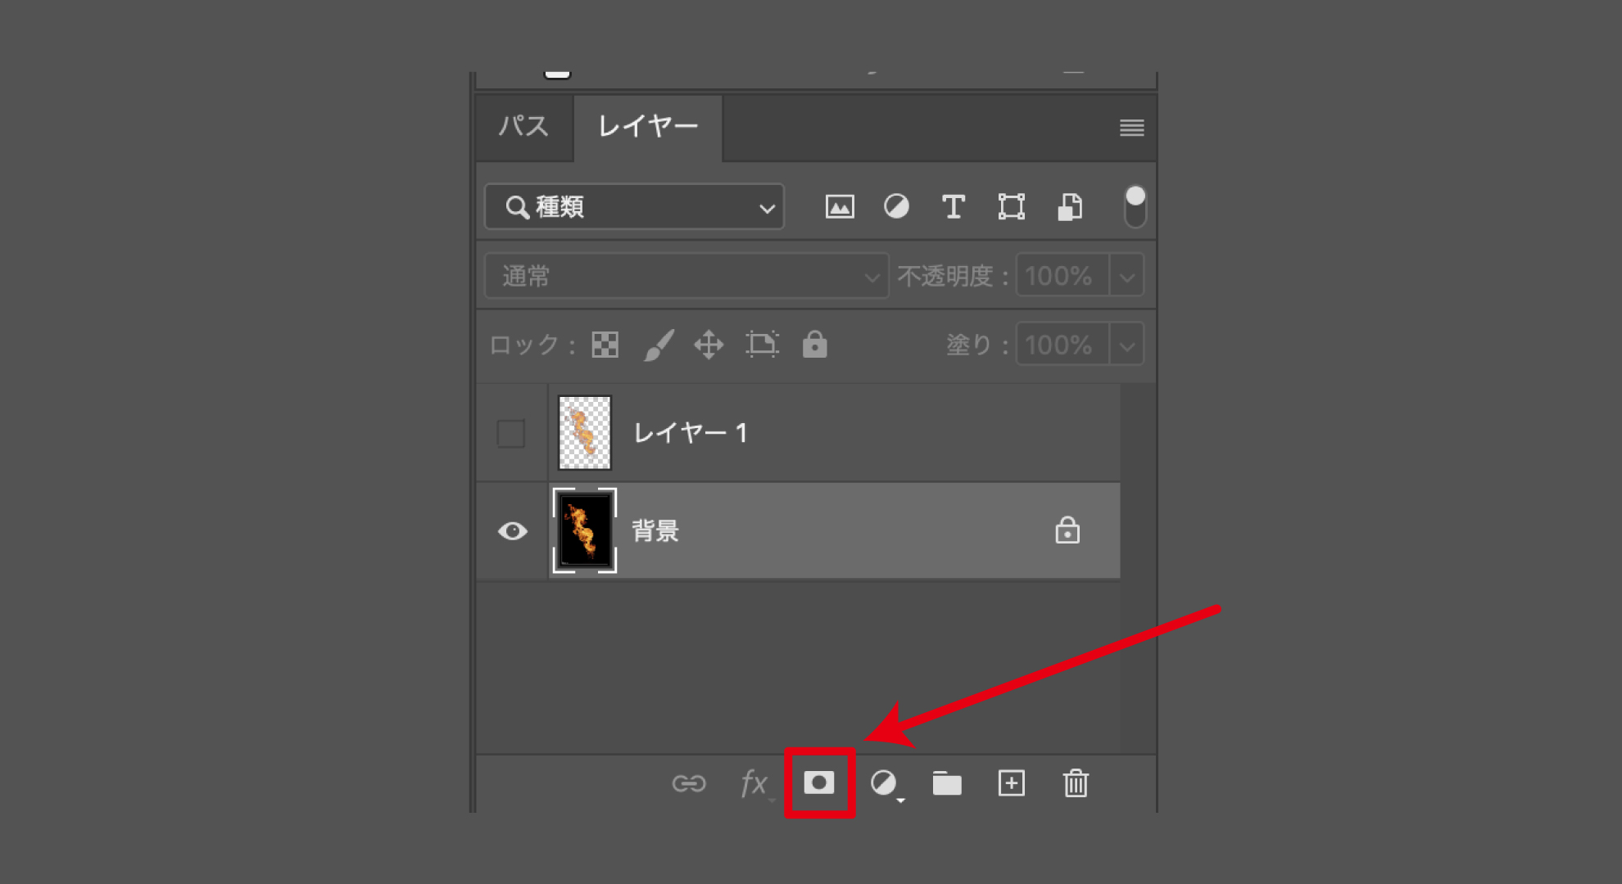Open the 種類 filter type dropdown
Screen dimensions: 1622x884
(x=635, y=206)
